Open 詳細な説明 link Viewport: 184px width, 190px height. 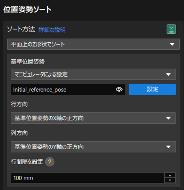click(52, 30)
